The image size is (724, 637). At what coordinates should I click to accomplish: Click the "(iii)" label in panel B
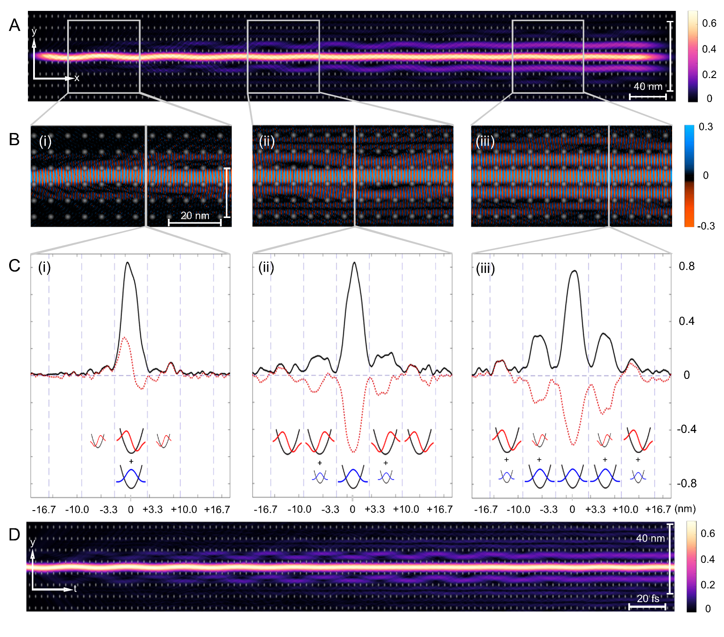pyautogui.click(x=485, y=141)
